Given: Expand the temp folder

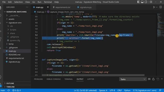Looking at the screenshot, I should click(11, 44).
